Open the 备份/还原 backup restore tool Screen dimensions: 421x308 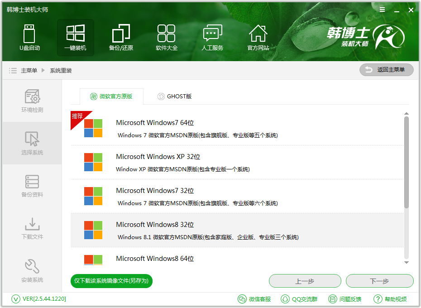(121, 38)
